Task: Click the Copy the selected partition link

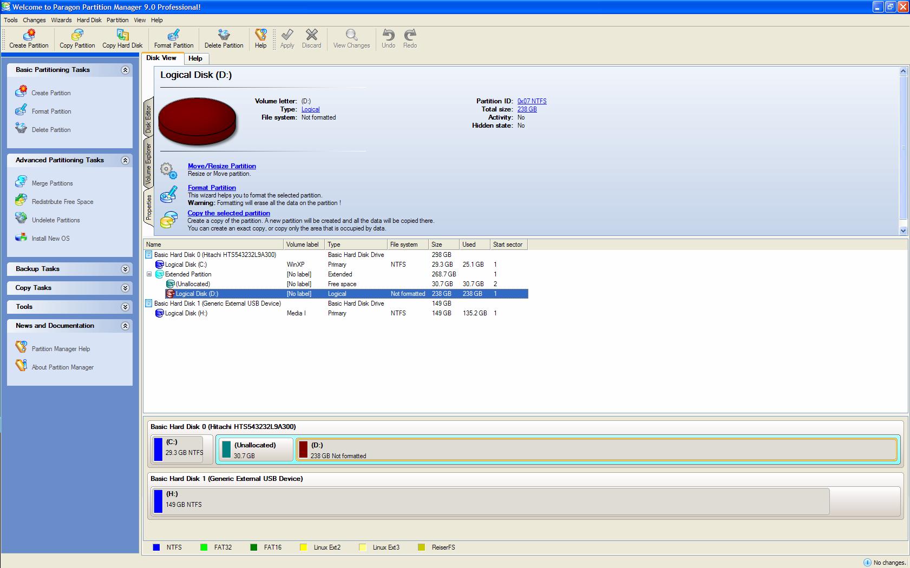Action: tap(228, 213)
